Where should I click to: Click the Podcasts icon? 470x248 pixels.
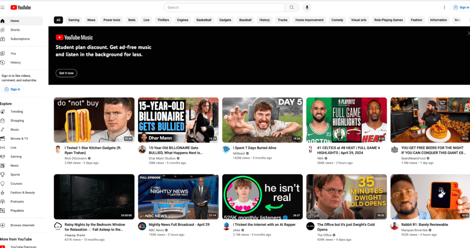3,202
